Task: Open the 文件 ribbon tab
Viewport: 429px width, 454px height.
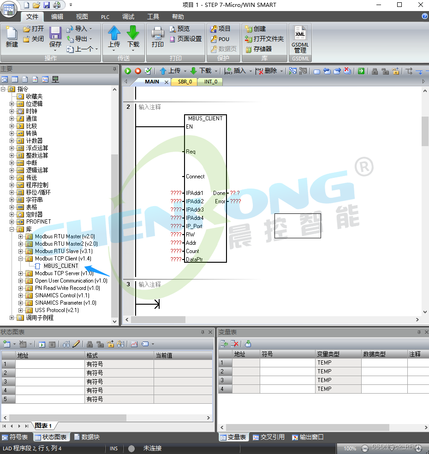Action: point(32,17)
